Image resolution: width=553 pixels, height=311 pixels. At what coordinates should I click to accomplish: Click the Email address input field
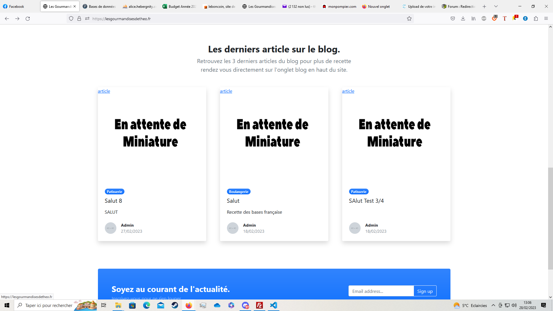[381, 291]
